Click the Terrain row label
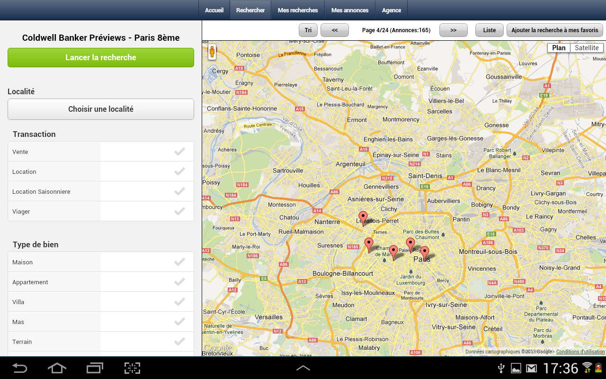 pyautogui.click(x=22, y=342)
